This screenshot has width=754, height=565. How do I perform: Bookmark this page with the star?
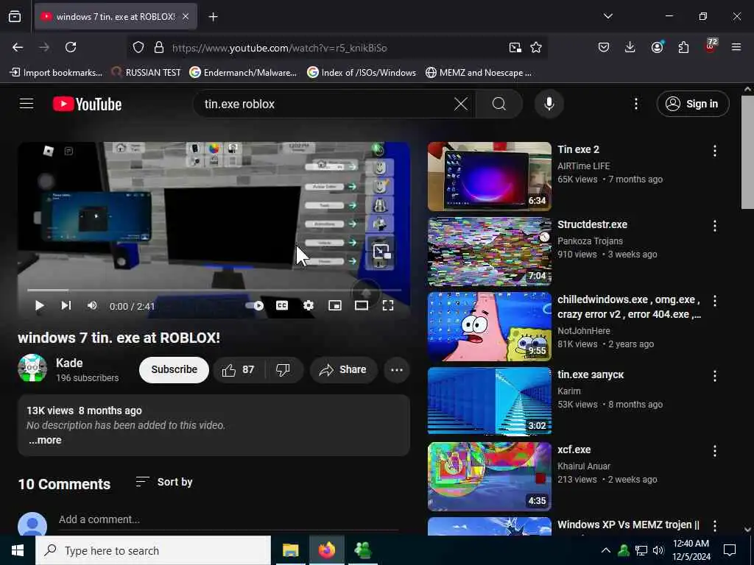coord(536,47)
